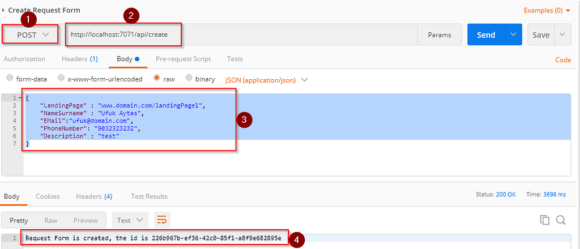Switch to the request Headers (1) tab

point(79,59)
